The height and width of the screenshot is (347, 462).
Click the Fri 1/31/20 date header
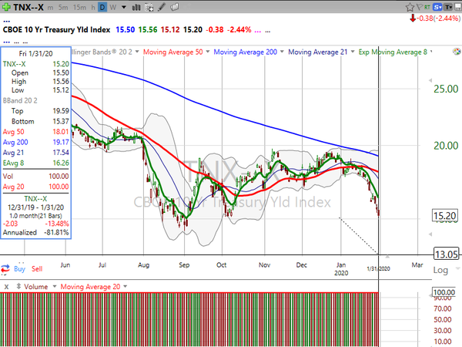(36, 54)
